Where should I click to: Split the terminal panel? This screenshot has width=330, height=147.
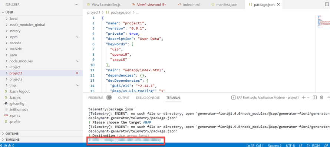(x=315, y=98)
